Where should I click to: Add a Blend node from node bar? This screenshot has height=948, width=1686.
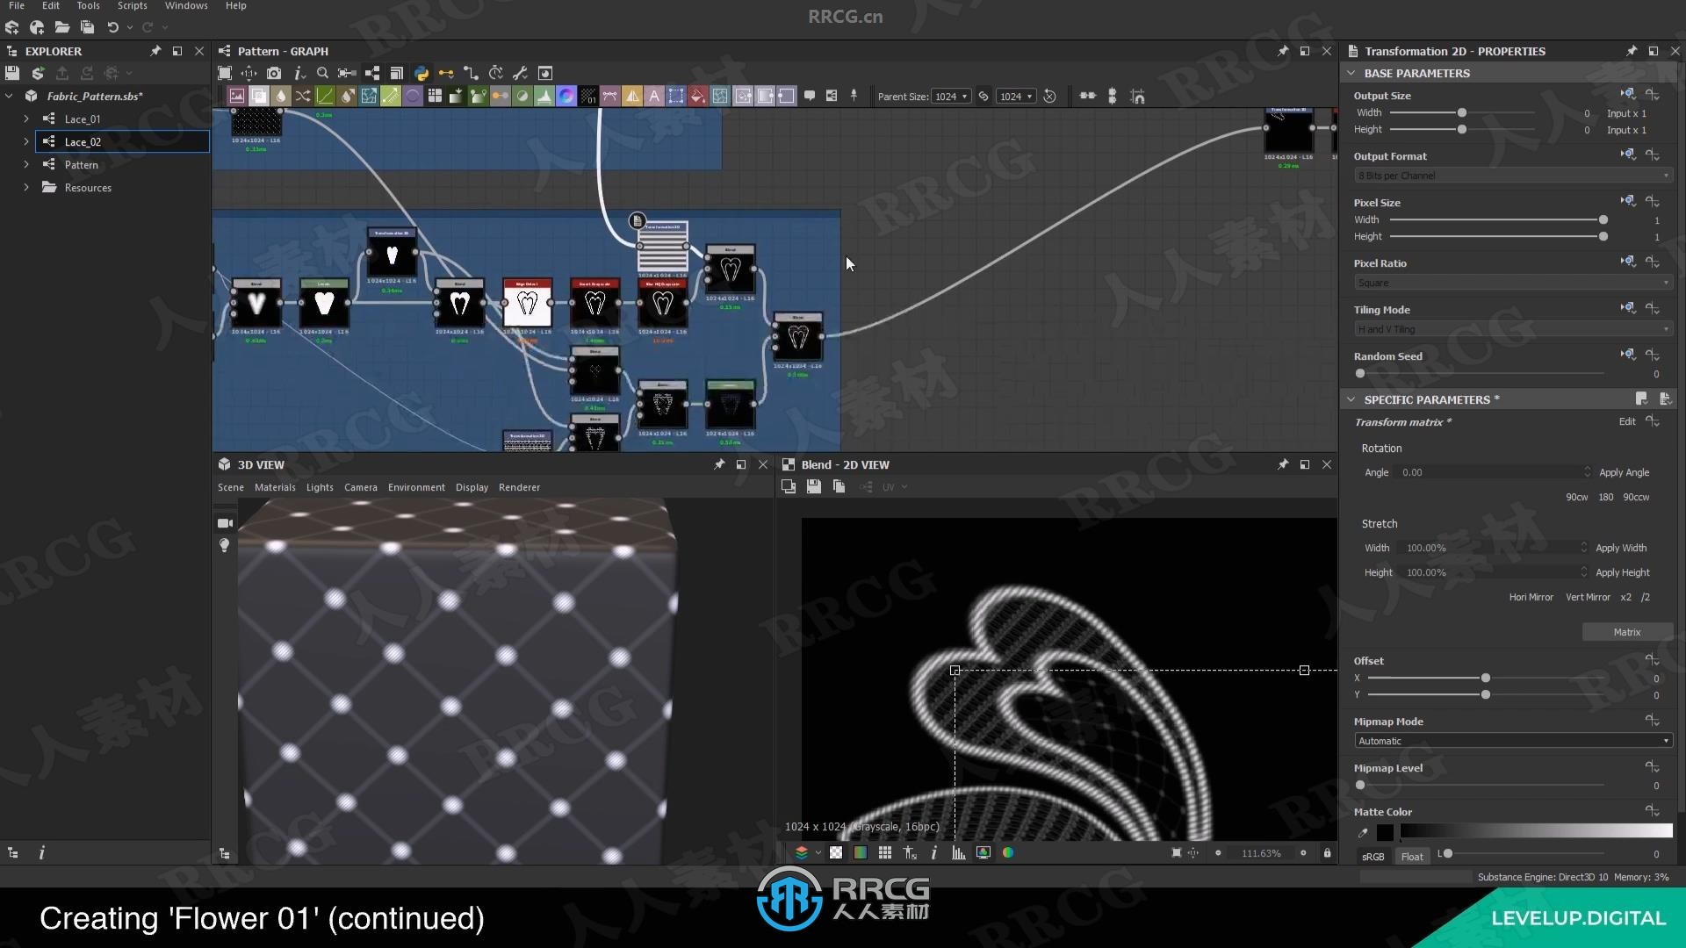coord(259,96)
